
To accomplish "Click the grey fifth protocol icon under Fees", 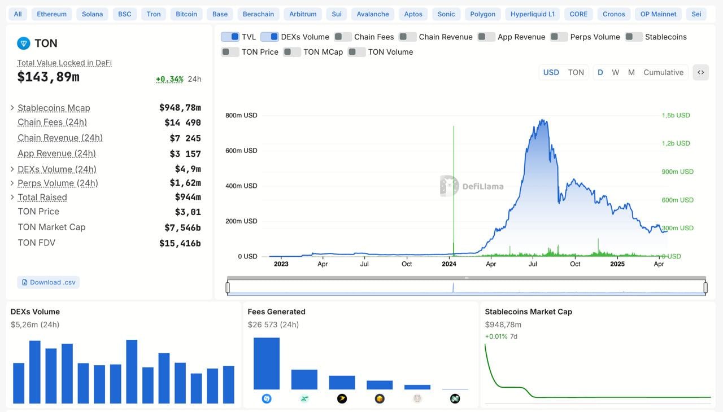I will (417, 398).
